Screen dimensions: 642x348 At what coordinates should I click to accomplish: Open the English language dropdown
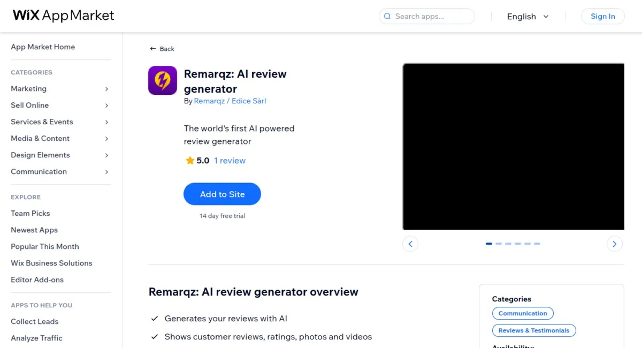click(528, 17)
